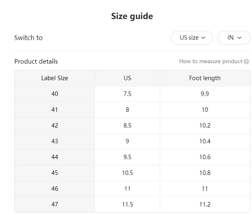Click the US size 10.5 cell

click(128, 173)
